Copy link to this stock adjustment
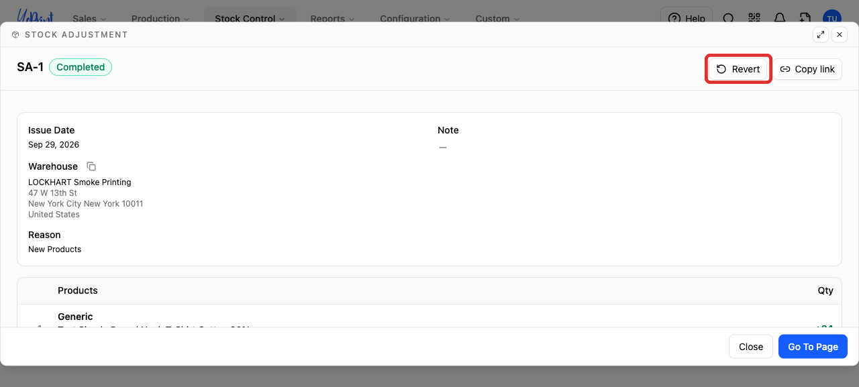The image size is (859, 387). pos(808,69)
